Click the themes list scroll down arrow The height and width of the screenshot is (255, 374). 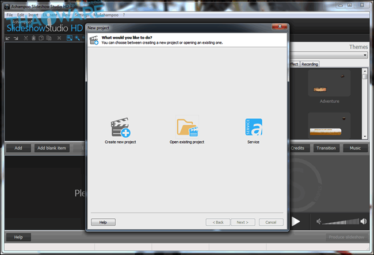tap(365, 137)
